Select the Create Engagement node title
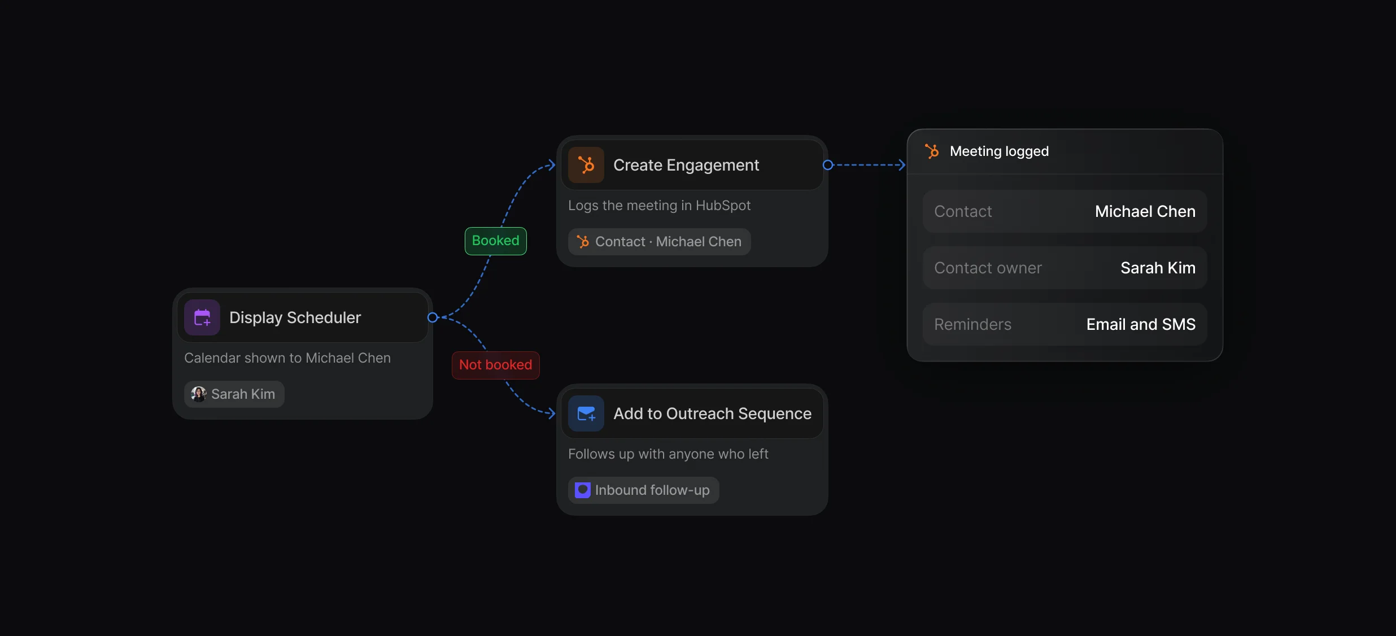The width and height of the screenshot is (1396, 636). [686, 165]
